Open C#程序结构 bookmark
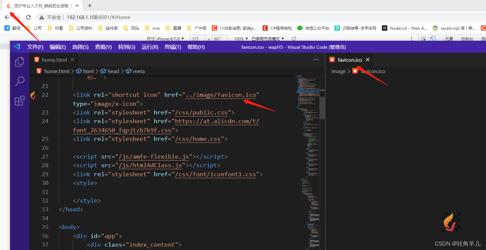 point(277,28)
